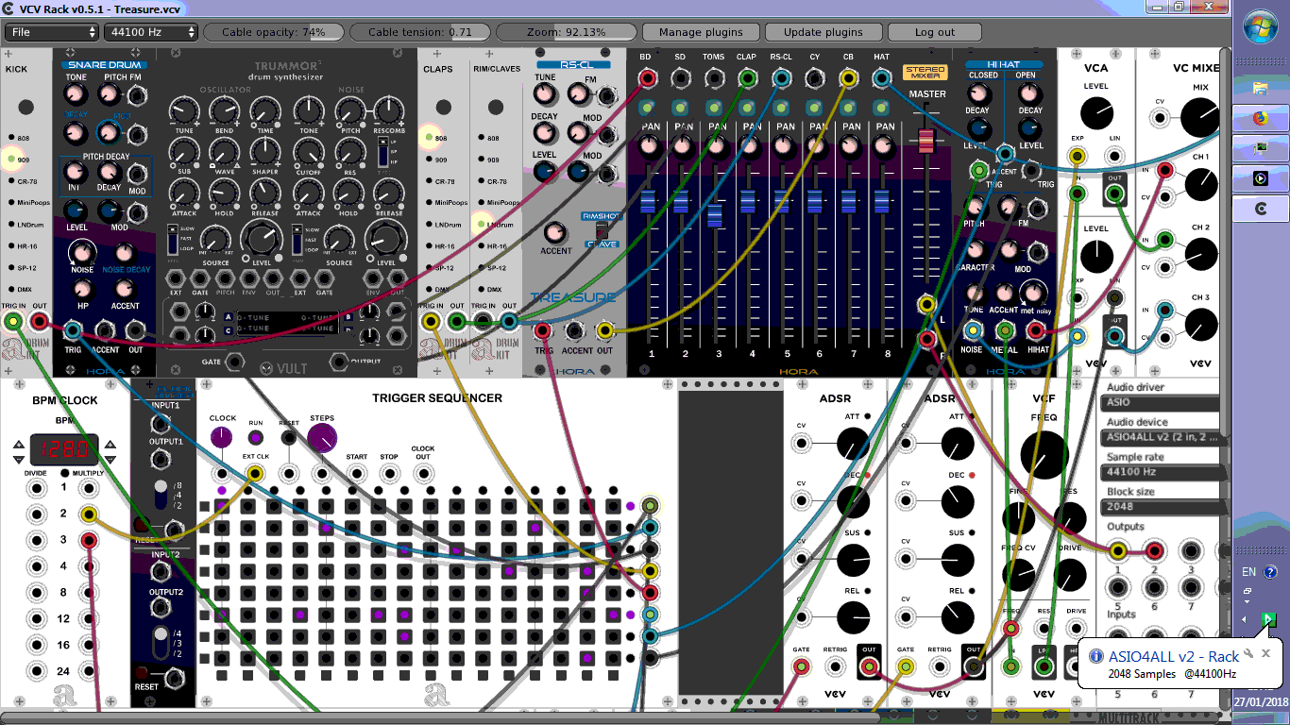Screen dimensions: 1290x725
Task: Click the Trigger Sequencer RESET button
Action: point(288,438)
